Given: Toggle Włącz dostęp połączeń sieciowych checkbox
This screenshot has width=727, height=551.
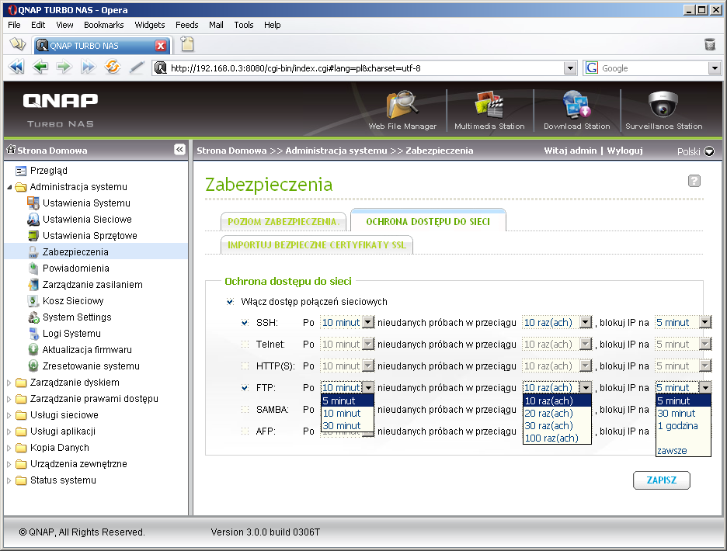Looking at the screenshot, I should 230,302.
